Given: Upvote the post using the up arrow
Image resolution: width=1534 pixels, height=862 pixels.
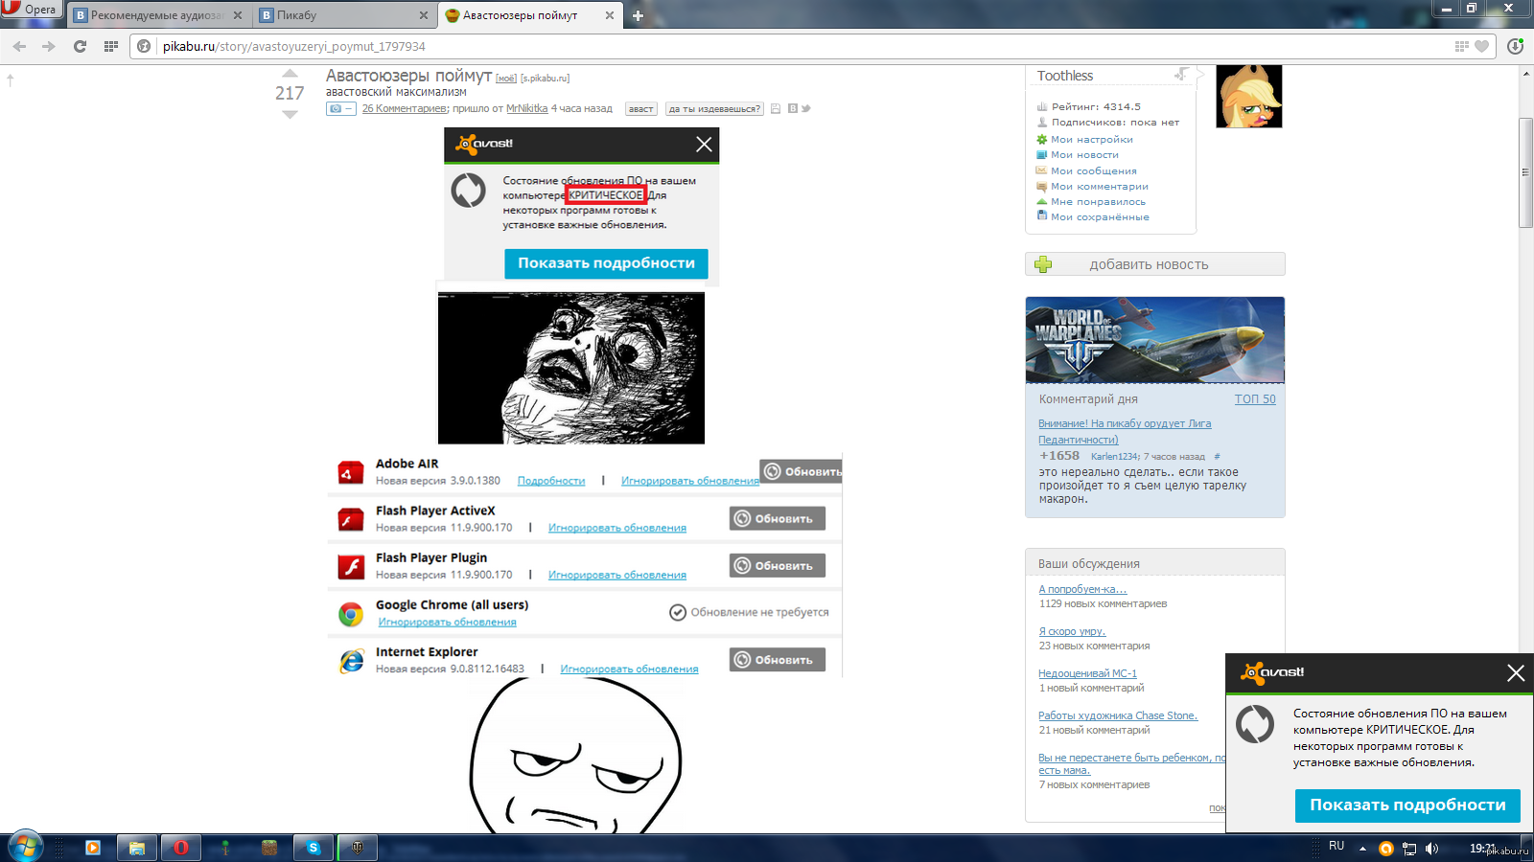Looking at the screenshot, I should pos(290,74).
